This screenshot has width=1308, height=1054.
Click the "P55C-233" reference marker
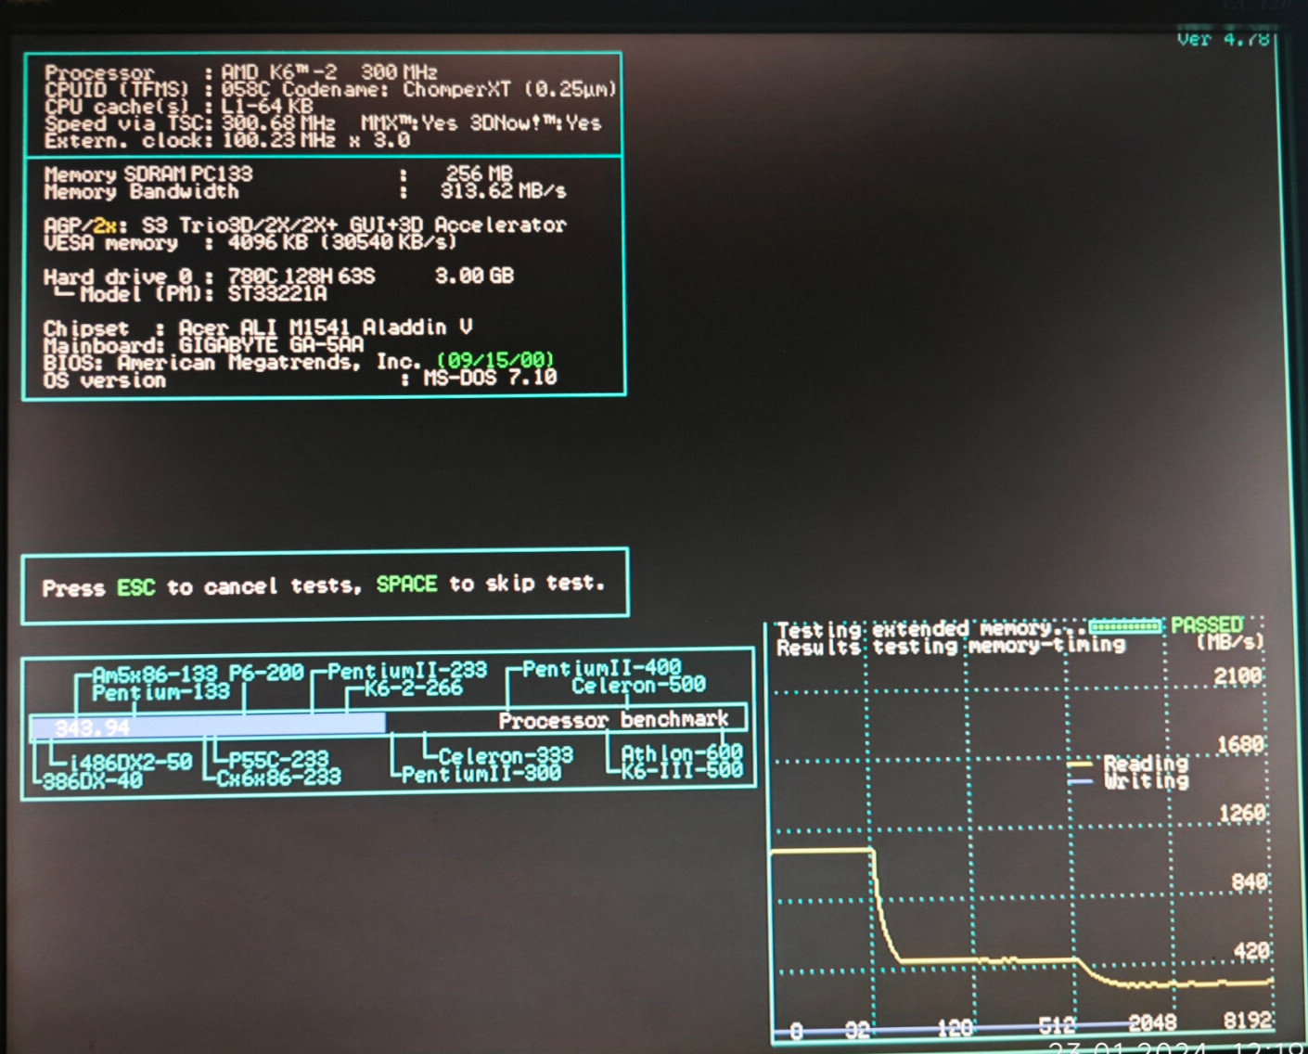pyautogui.click(x=278, y=759)
